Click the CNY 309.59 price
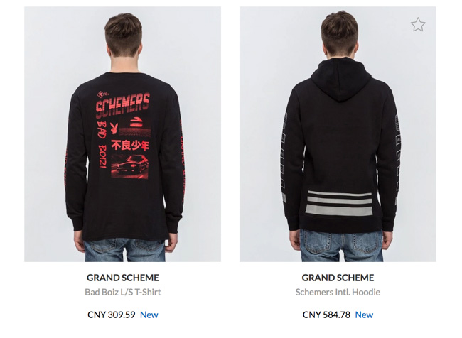462x338 pixels. 112,315
